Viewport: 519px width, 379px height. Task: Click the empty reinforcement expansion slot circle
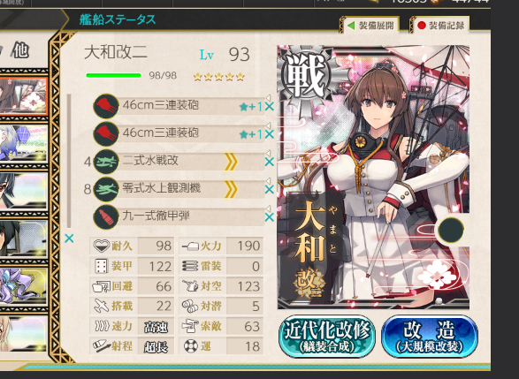[x=451, y=230]
